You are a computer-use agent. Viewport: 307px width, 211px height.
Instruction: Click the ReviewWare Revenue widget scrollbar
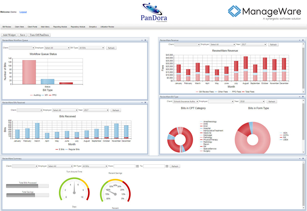[304, 68]
